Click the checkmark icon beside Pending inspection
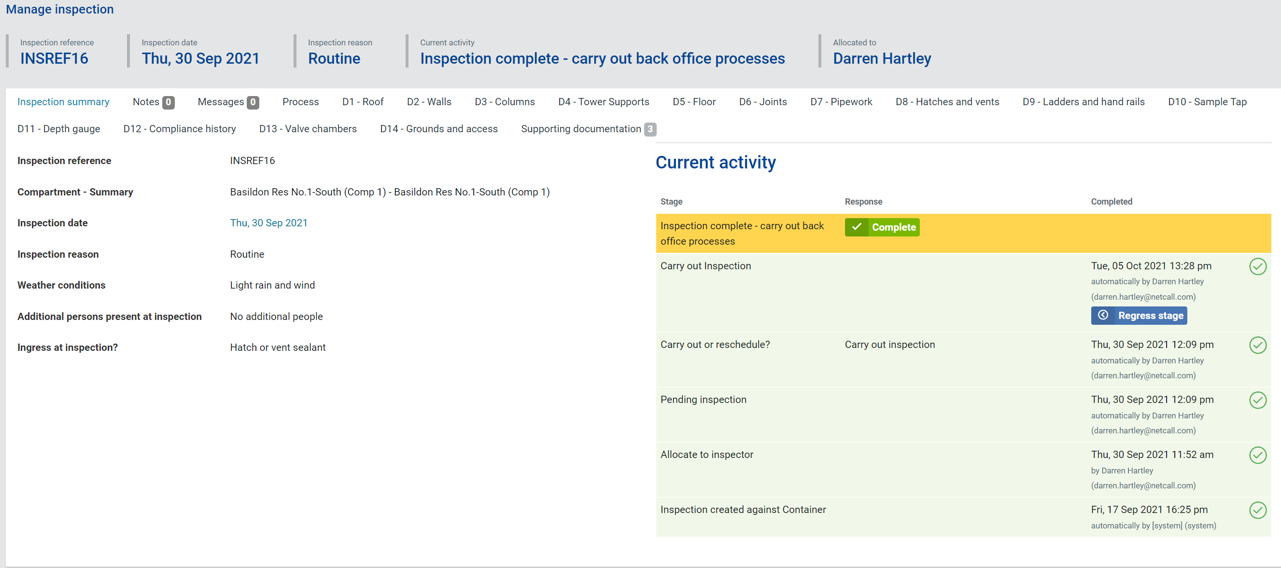 pos(1257,400)
